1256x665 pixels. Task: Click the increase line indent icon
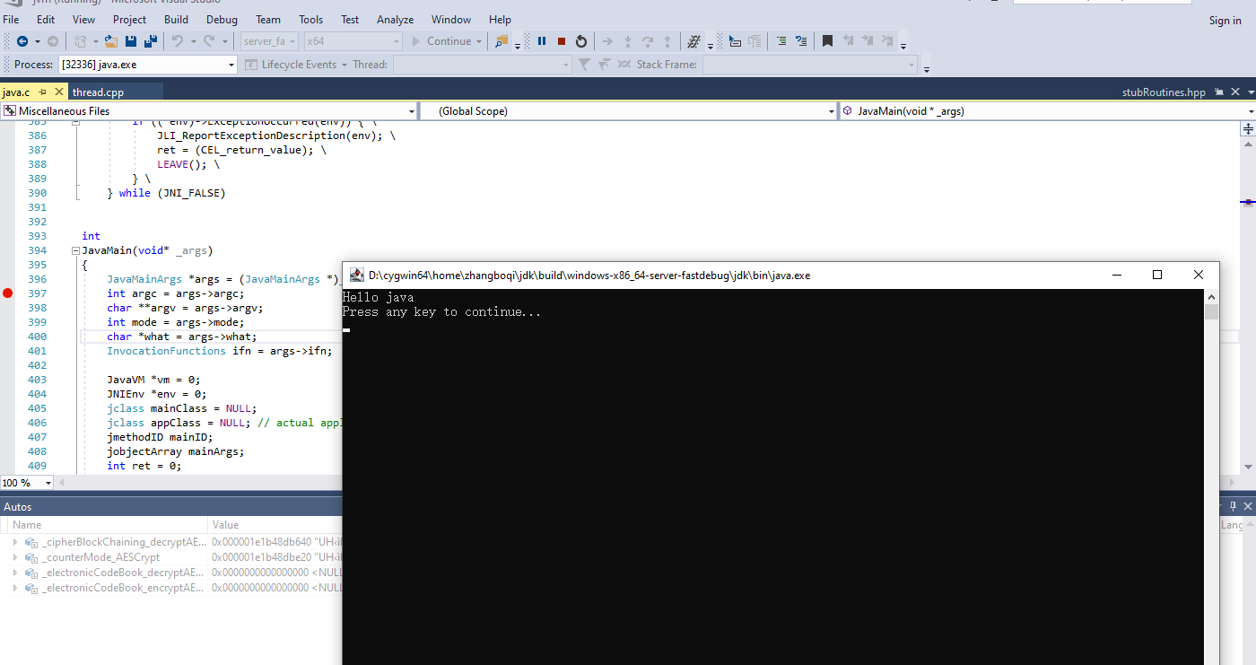(x=781, y=41)
